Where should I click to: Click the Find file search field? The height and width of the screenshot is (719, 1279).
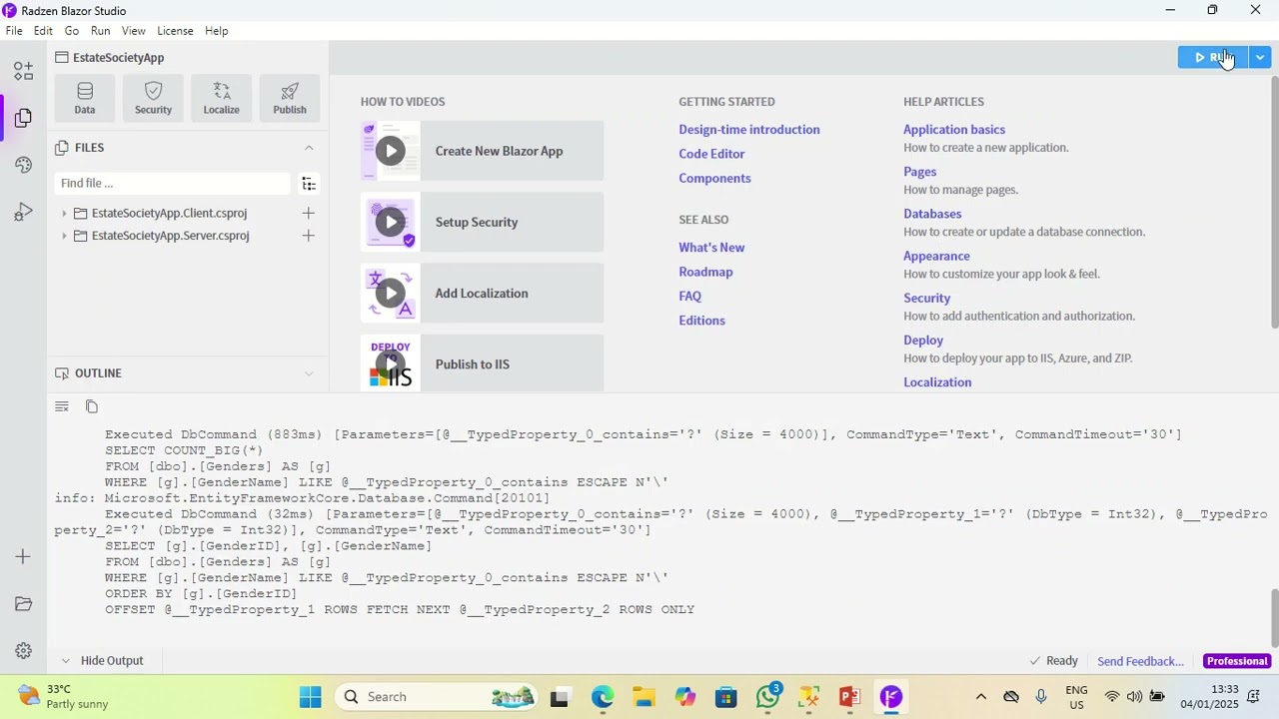[173, 184]
